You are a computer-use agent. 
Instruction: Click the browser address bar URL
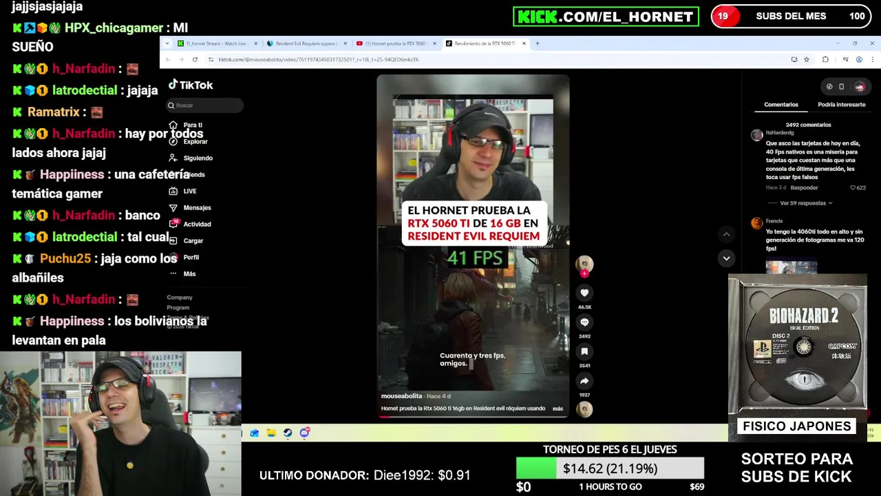coord(319,59)
